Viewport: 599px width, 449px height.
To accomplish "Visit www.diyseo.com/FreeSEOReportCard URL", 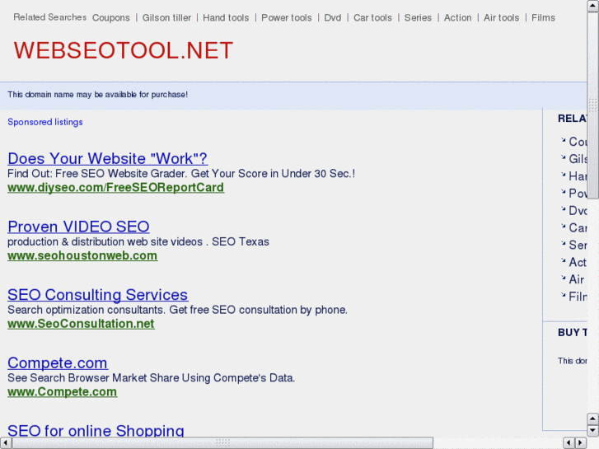I will click(x=115, y=188).
